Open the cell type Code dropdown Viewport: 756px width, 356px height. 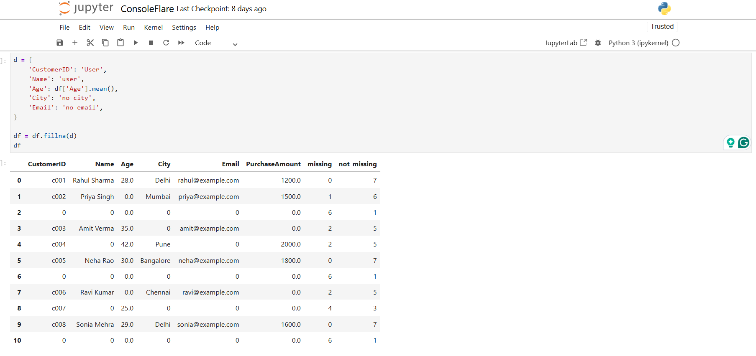[216, 43]
